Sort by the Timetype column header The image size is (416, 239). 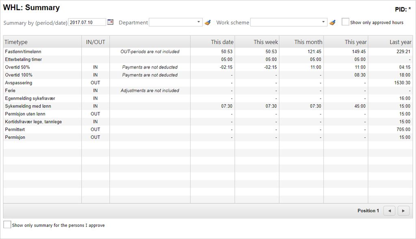tap(16, 42)
